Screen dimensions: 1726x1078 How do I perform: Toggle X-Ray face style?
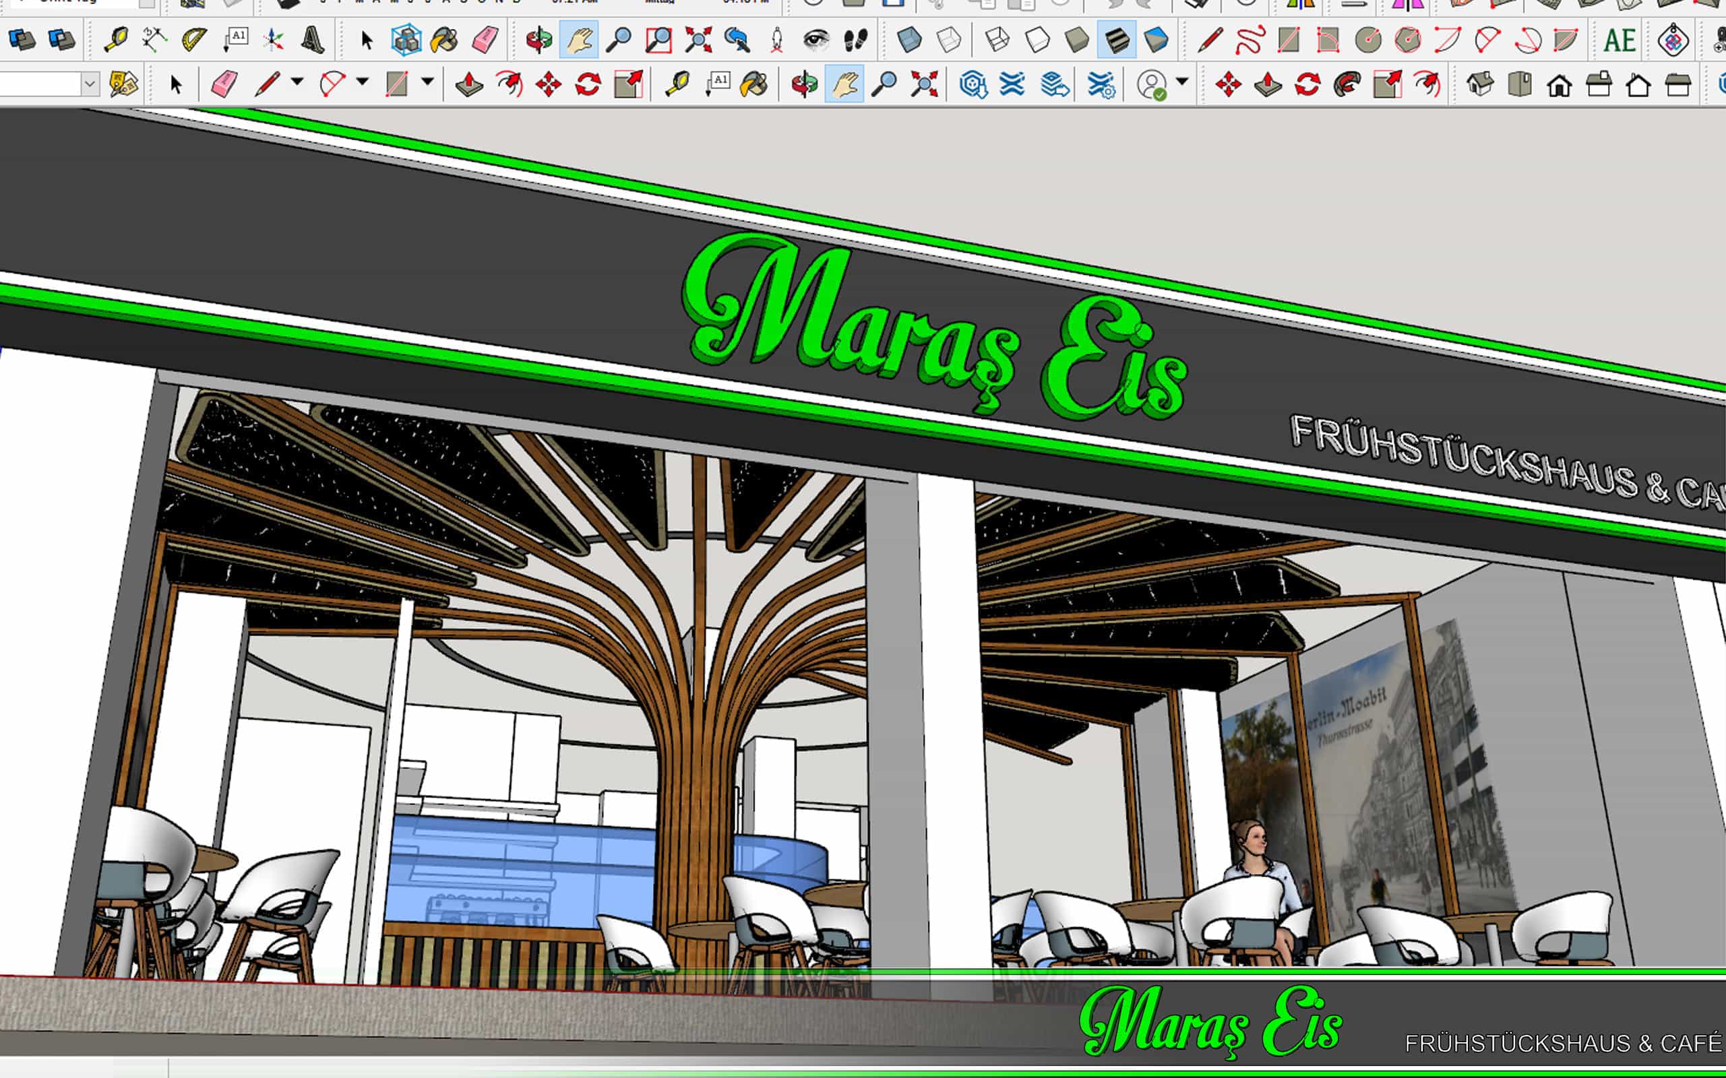[908, 39]
